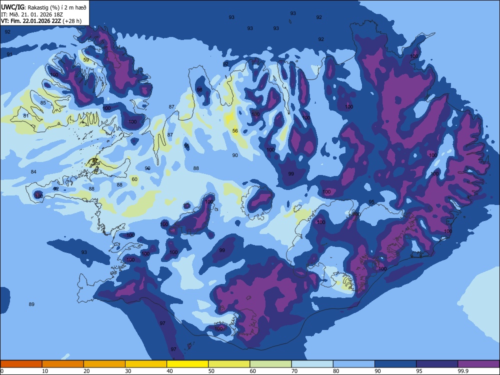Click the '81' humidity value on the map
The height and width of the screenshot is (375, 500).
tap(26, 116)
